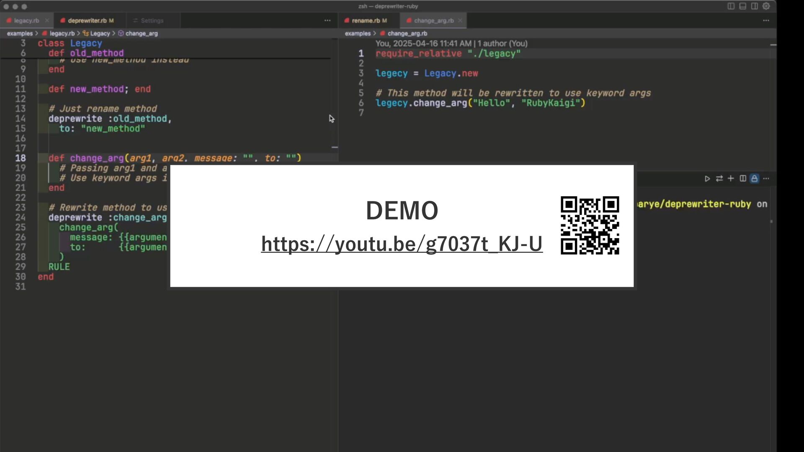Switch to the rename.rb tab
Viewport: 804px width, 452px height.
[366, 21]
